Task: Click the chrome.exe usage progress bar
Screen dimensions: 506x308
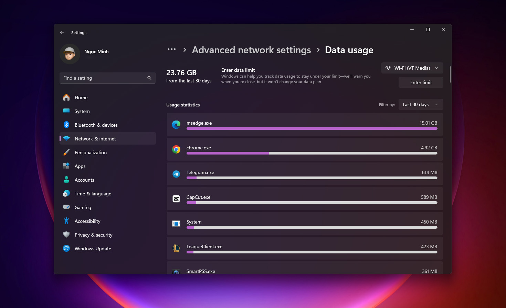Action: (x=312, y=153)
